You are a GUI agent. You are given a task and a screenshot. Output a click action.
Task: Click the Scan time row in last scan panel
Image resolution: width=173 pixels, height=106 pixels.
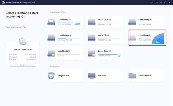click(x=22, y=55)
